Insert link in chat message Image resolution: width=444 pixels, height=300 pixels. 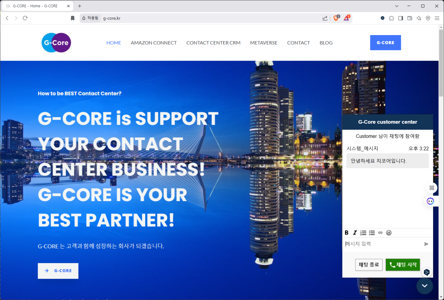pyautogui.click(x=380, y=233)
